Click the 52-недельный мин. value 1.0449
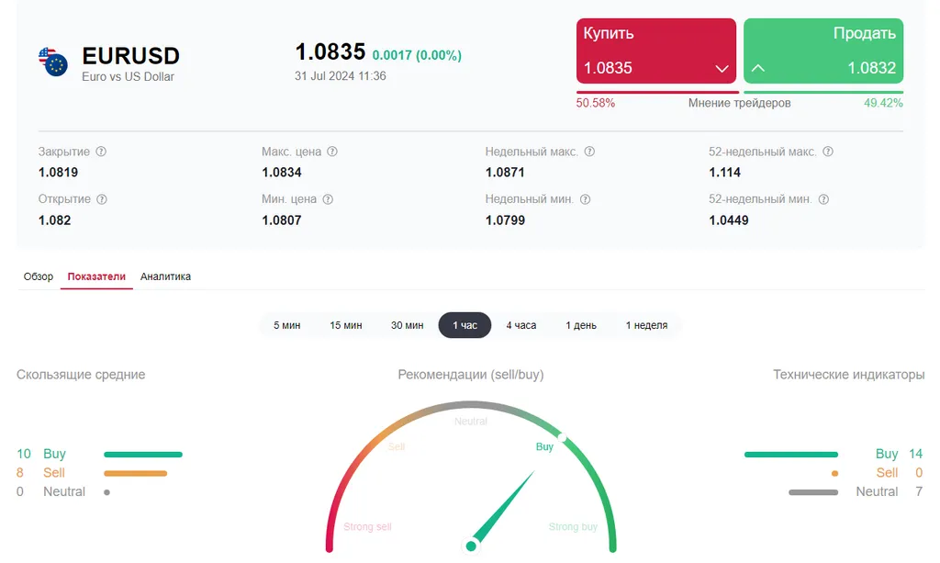The image size is (940, 563). 729,220
